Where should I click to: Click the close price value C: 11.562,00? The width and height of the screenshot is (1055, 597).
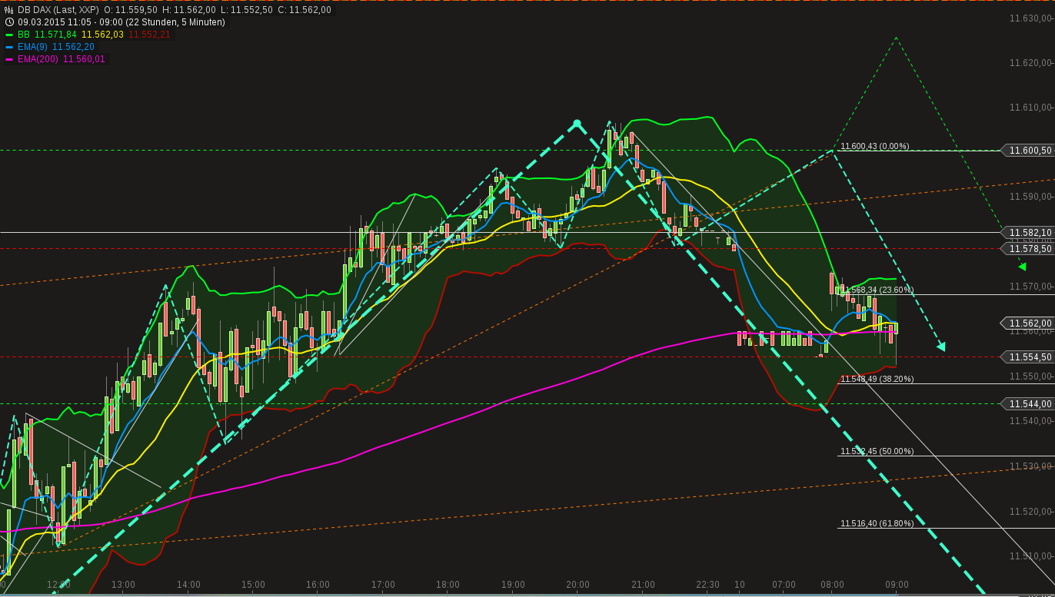click(305, 10)
